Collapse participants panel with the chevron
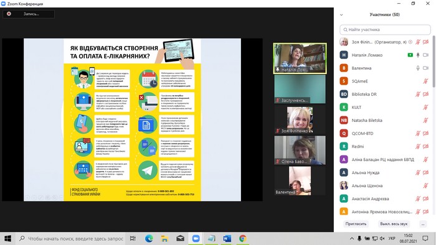This screenshot has width=436, height=245. 341,15
